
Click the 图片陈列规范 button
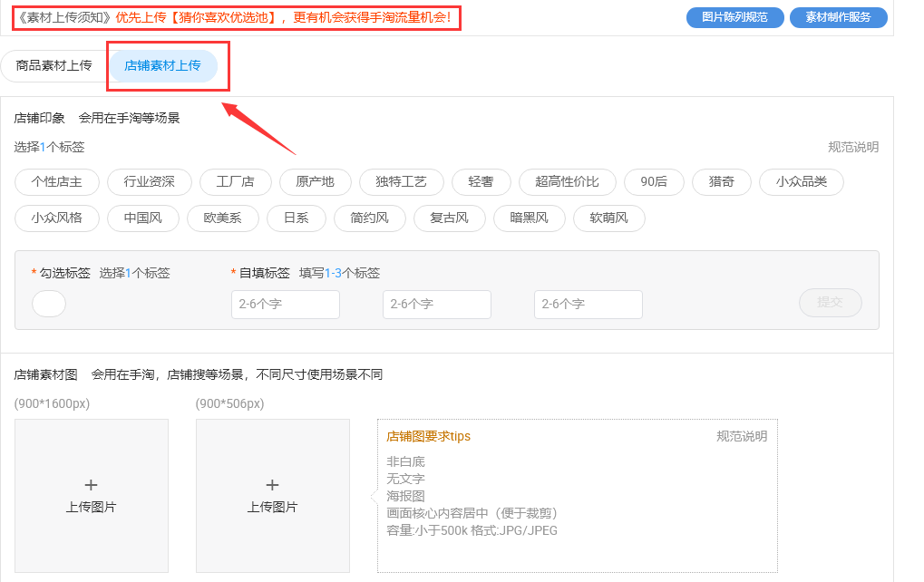pyautogui.click(x=734, y=17)
